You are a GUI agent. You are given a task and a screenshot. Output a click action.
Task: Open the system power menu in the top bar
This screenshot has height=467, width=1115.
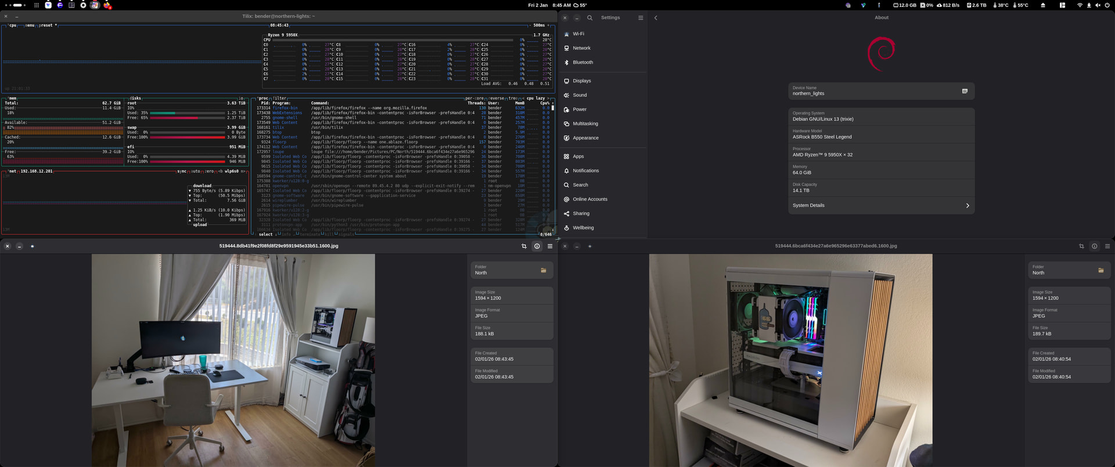tap(1107, 5)
